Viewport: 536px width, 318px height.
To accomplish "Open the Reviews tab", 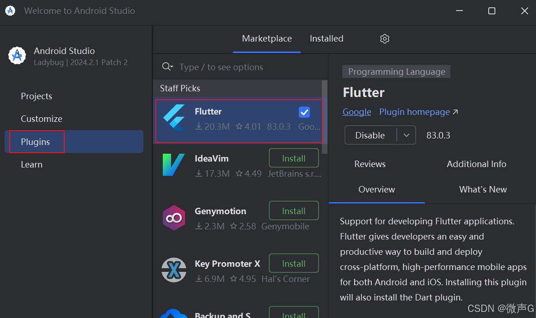I will (x=370, y=164).
